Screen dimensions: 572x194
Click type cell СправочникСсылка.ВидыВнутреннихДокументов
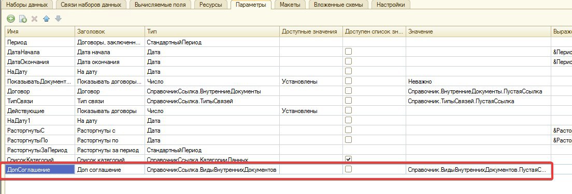(212, 170)
